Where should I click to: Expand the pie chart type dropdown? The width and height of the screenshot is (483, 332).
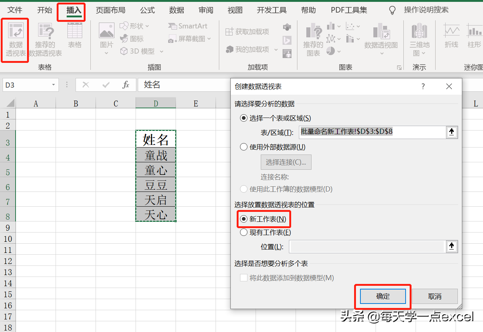pos(339,51)
